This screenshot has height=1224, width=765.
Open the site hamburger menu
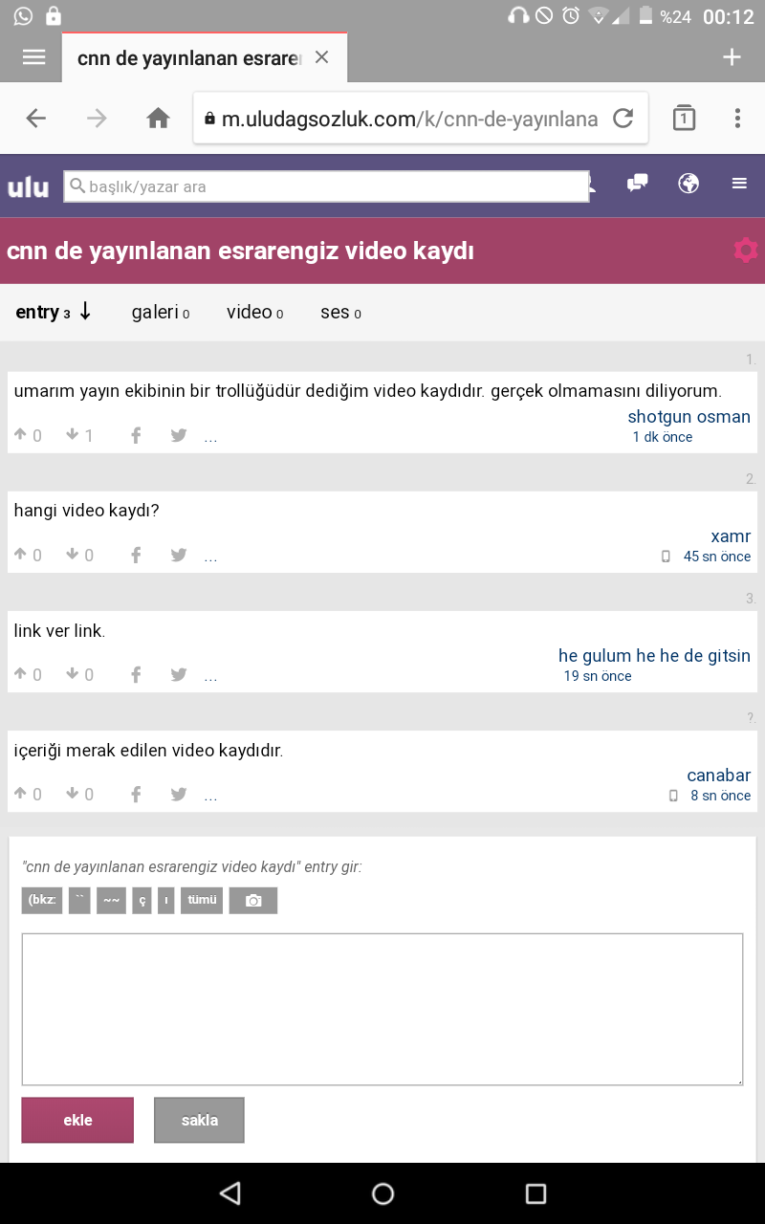739,184
